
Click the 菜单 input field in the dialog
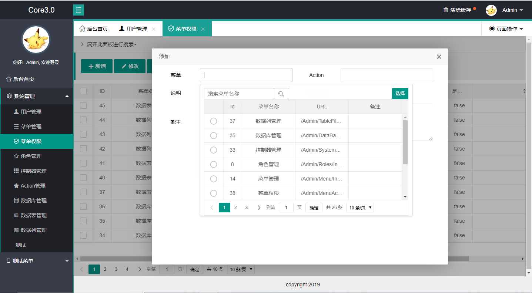tap(246, 75)
